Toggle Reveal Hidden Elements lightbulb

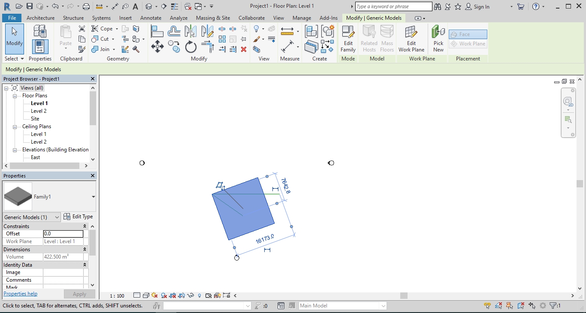199,295
